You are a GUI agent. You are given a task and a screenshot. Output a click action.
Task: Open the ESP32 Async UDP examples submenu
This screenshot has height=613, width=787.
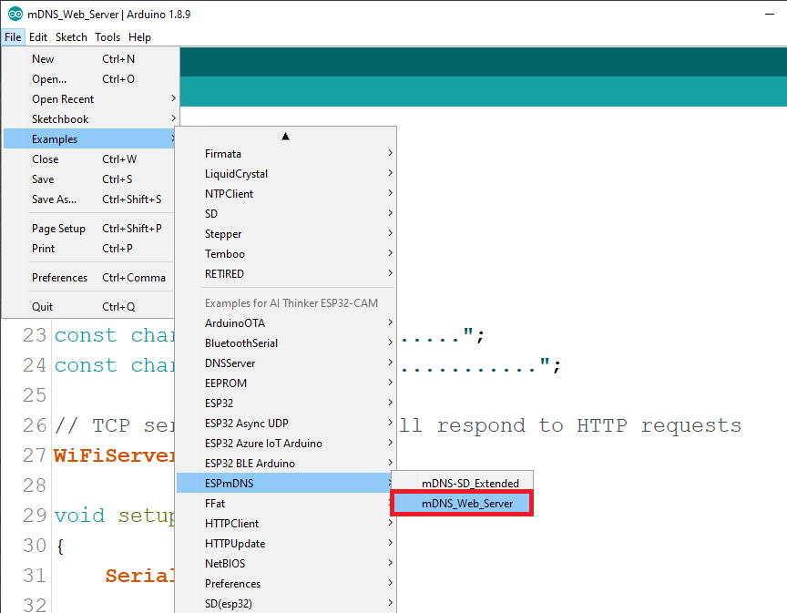click(286, 424)
